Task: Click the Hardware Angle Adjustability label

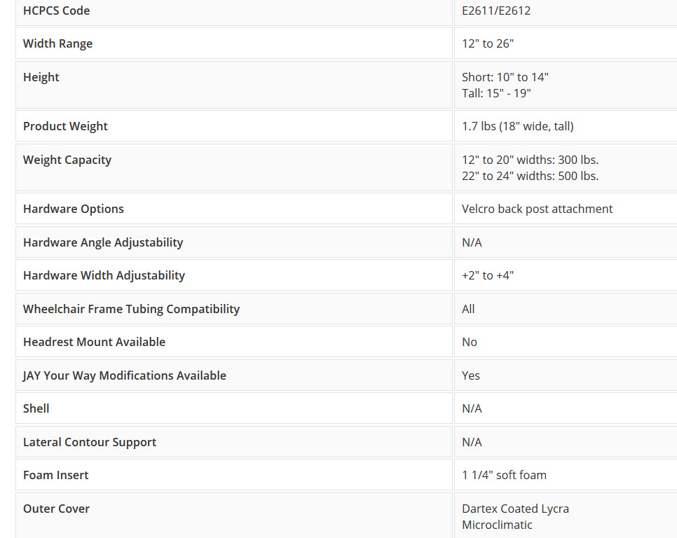Action: coord(103,242)
